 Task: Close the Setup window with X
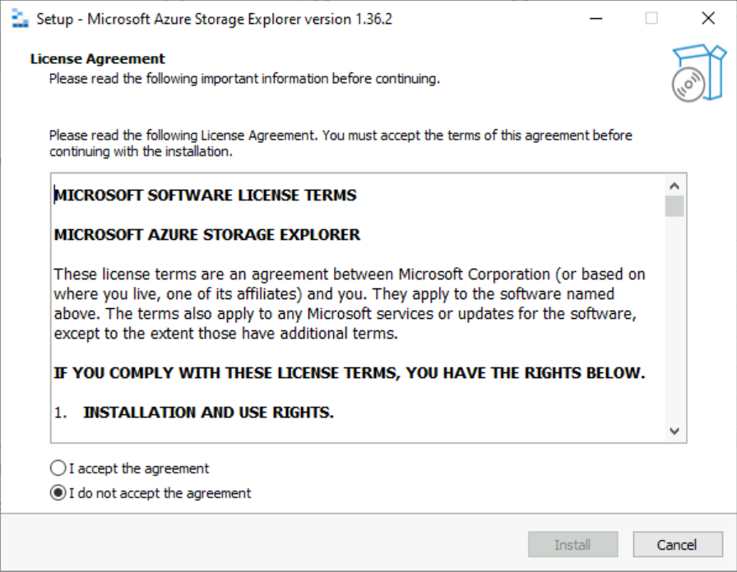[707, 18]
